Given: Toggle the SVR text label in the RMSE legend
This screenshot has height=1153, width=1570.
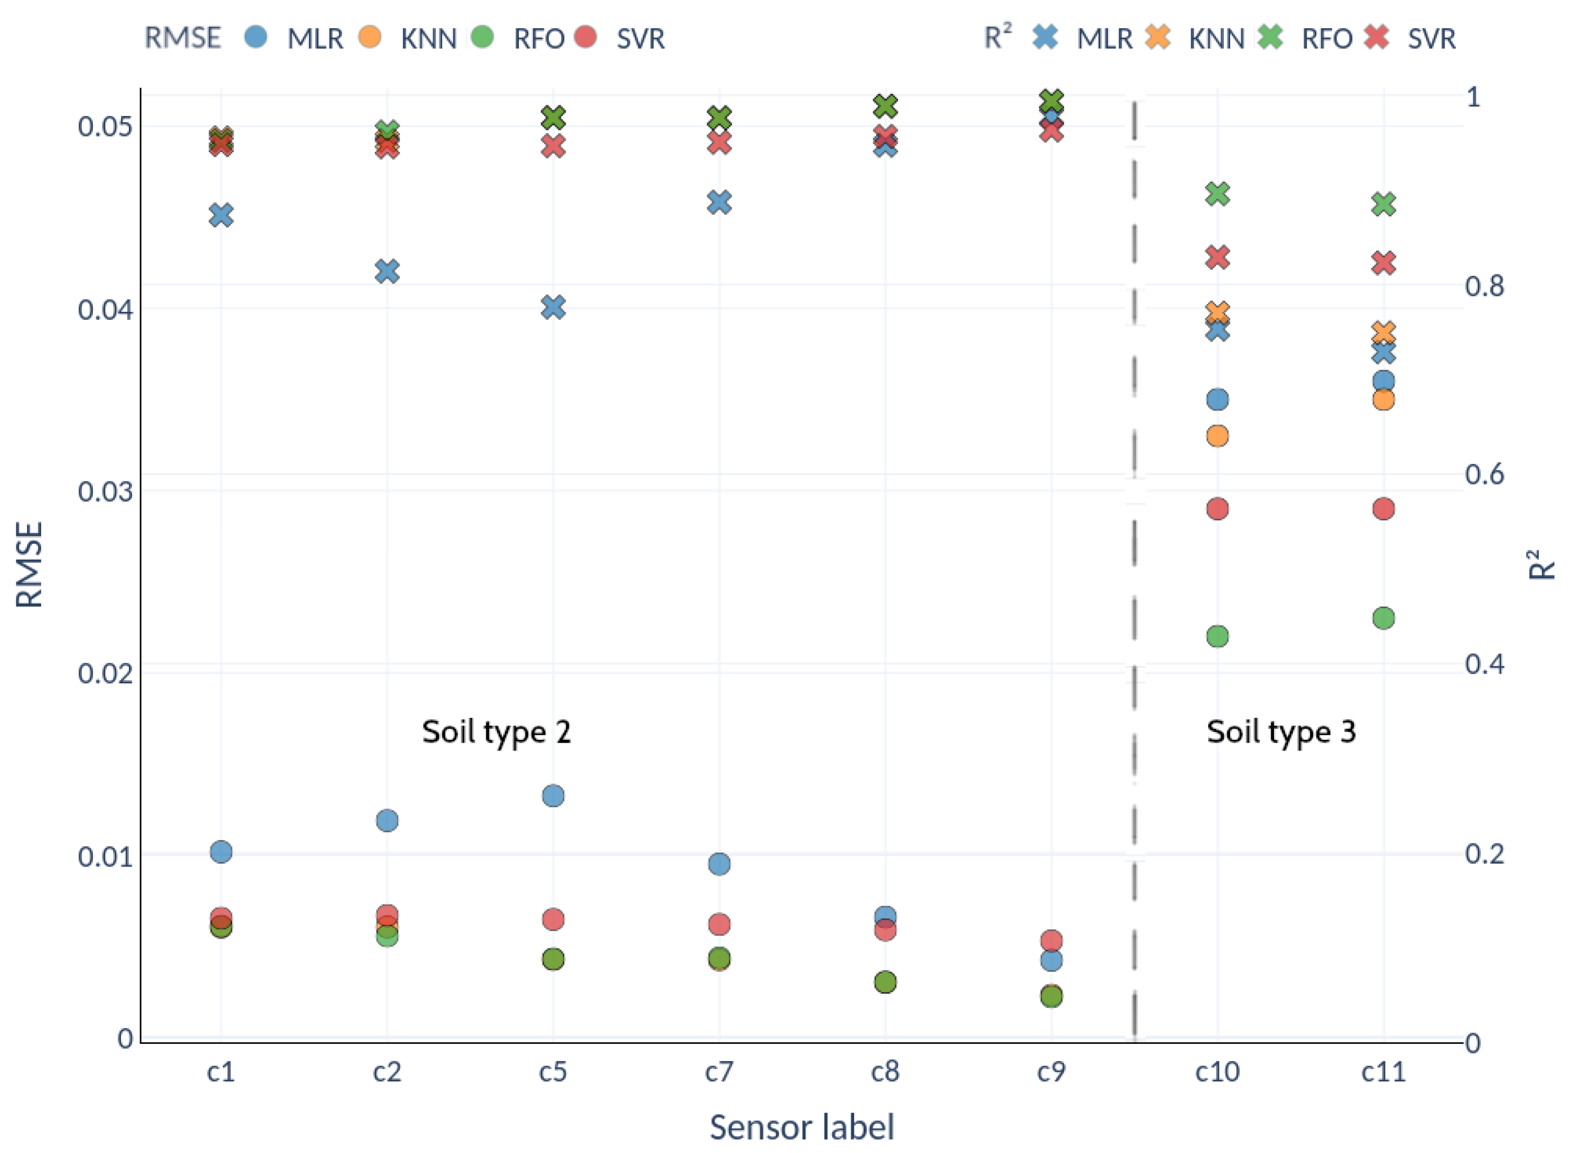Looking at the screenshot, I should pos(640,38).
